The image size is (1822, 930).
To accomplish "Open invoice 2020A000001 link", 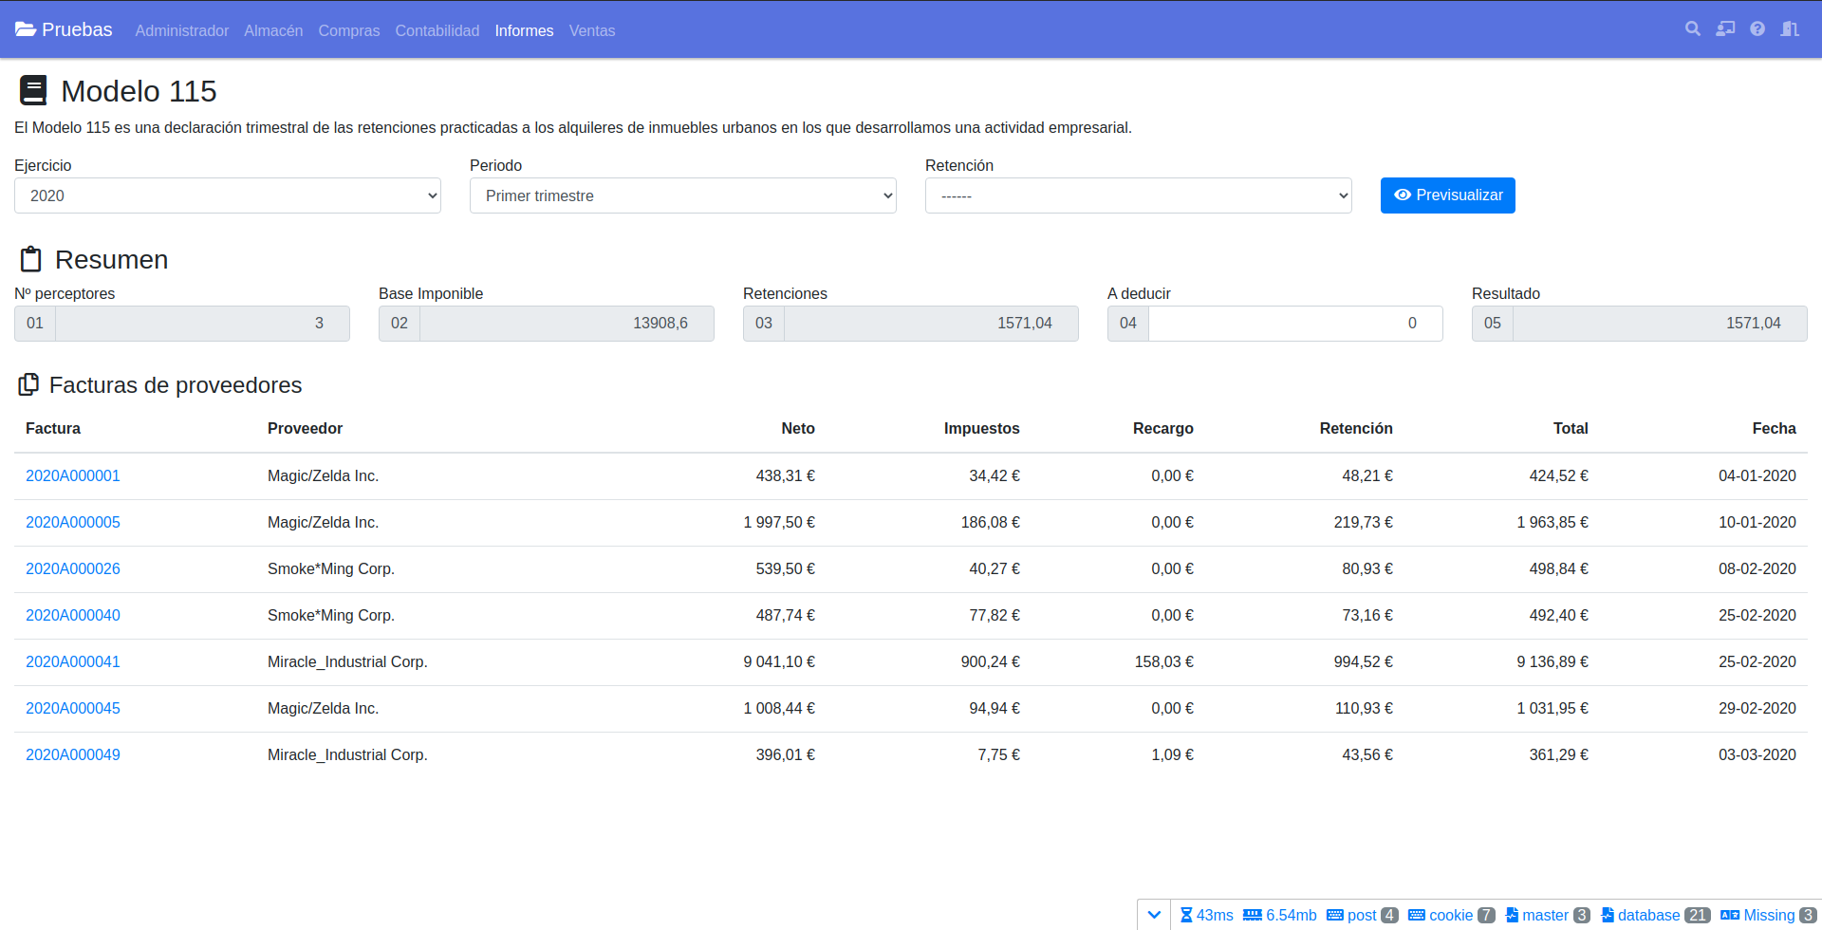I will click(x=73, y=475).
